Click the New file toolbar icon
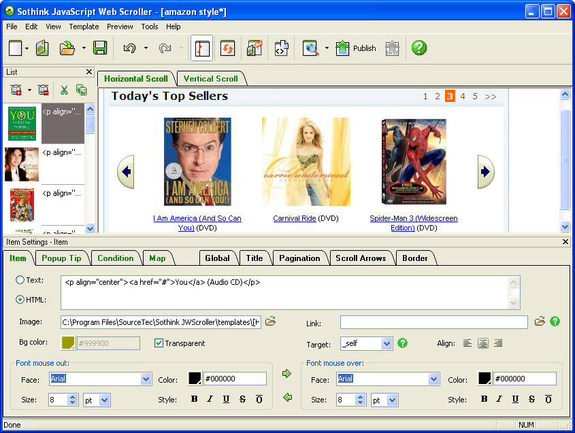The height and width of the screenshot is (433, 575). (15, 48)
